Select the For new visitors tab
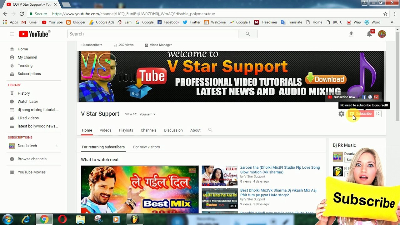 (147, 147)
